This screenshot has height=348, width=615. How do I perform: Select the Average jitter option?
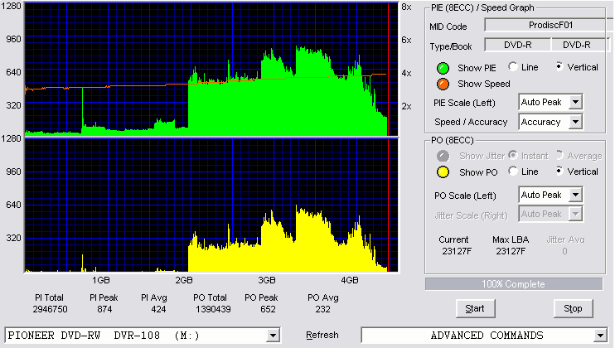(x=559, y=155)
